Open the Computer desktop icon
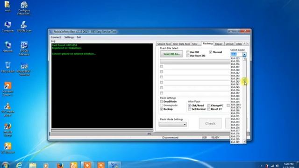This screenshot has width=299, height=168. click(7, 26)
